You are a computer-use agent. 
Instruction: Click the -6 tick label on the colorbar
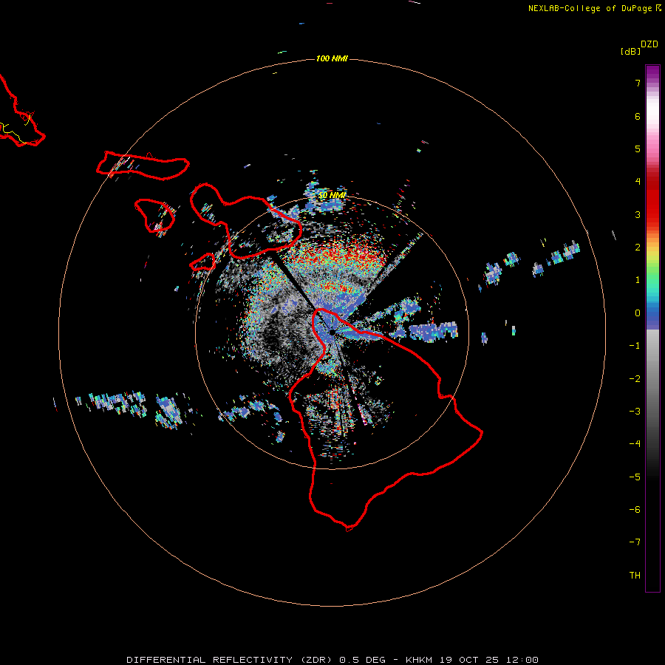(x=635, y=510)
